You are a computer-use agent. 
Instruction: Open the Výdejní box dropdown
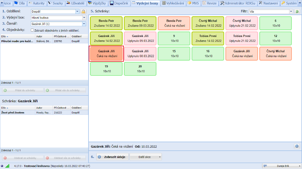tap(84, 17)
